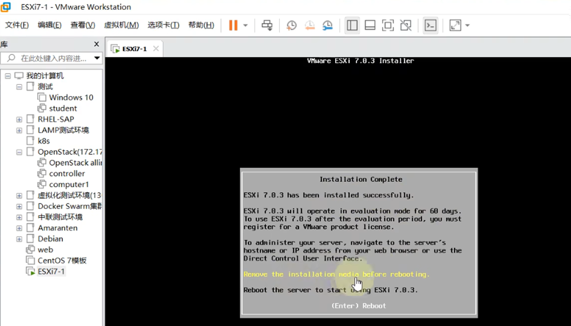Close the library panel
This screenshot has width=571, height=326.
[96, 44]
